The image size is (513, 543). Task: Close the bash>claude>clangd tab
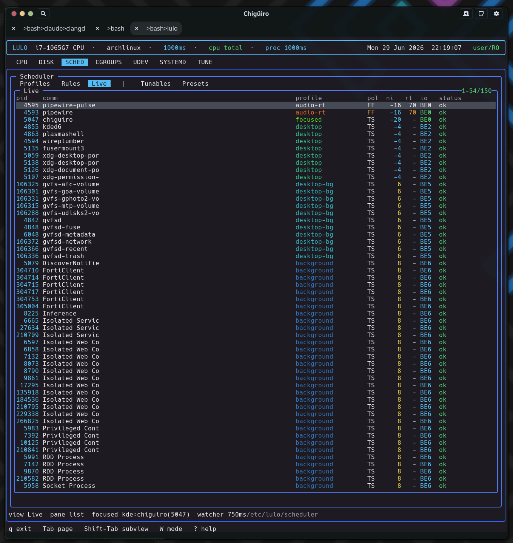[x=14, y=28]
